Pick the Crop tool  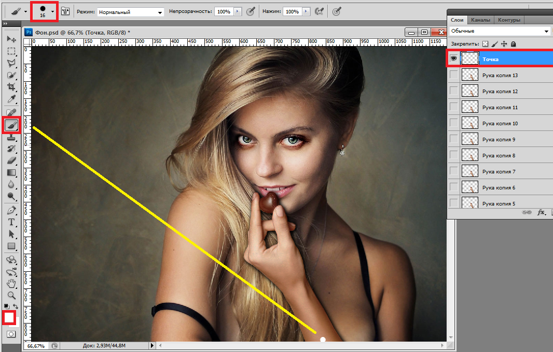(11, 87)
